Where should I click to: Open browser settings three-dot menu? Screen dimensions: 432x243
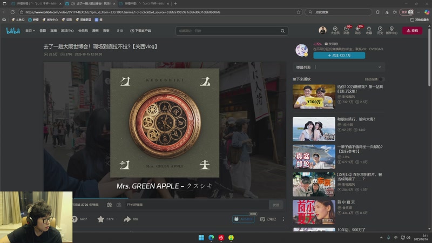tap(418, 12)
